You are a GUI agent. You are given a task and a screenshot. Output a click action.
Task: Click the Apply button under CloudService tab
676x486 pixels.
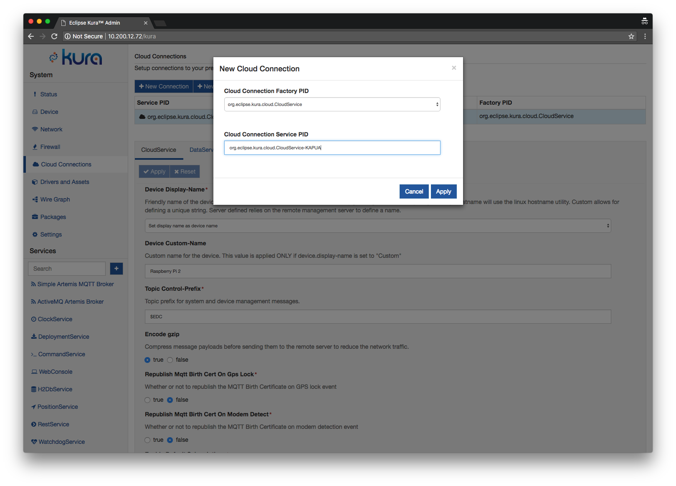[154, 171]
